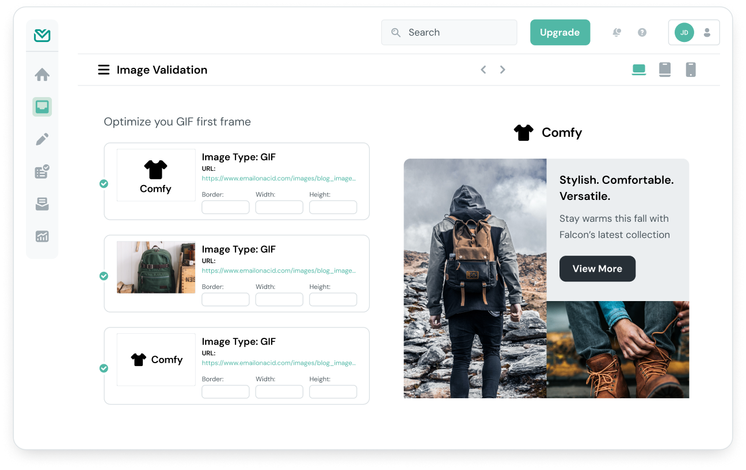Open the help question mark

642,33
